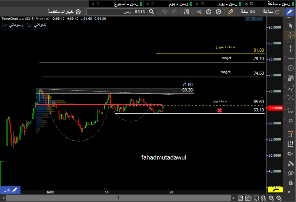Select the arrow pointer tool
Viewport: 296px width, 202px height.
click(x=291, y=26)
